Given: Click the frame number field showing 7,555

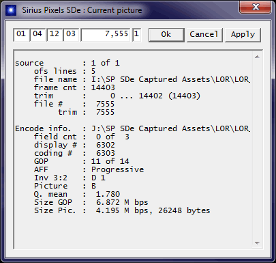Looking at the screenshot, I should [x=106, y=35].
